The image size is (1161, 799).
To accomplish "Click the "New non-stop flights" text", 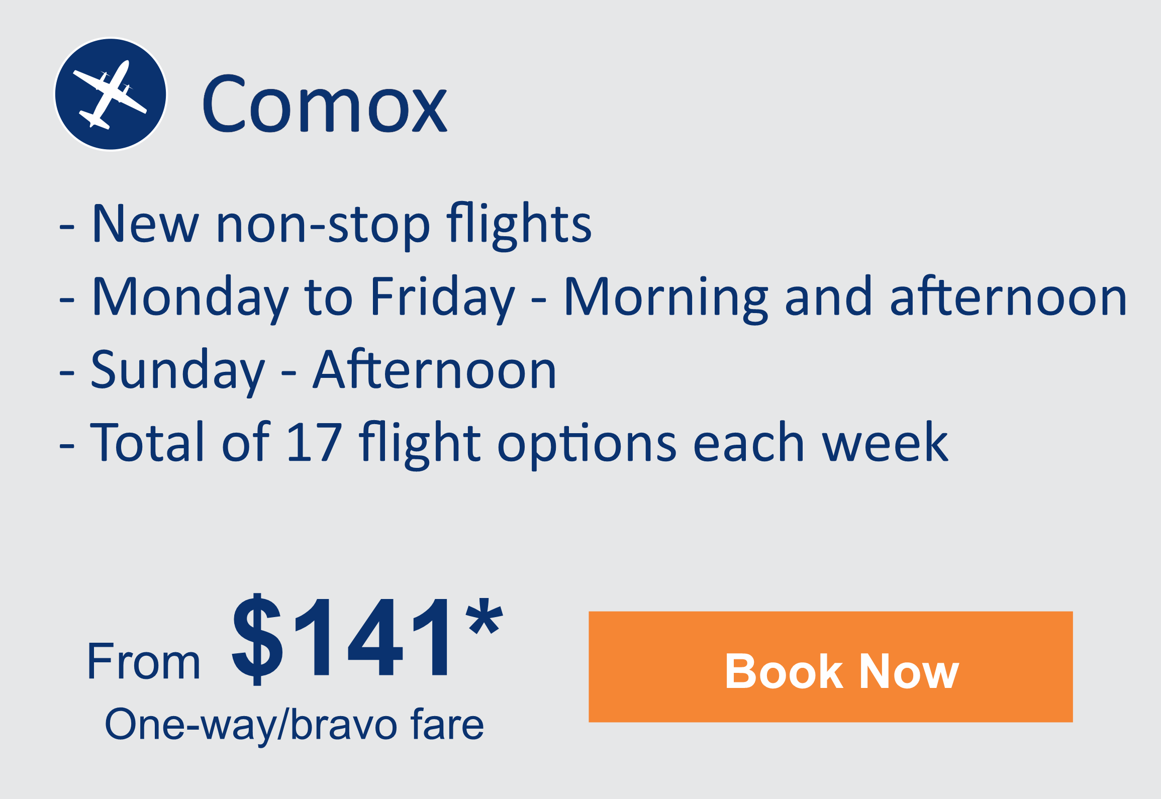I will coord(342,224).
